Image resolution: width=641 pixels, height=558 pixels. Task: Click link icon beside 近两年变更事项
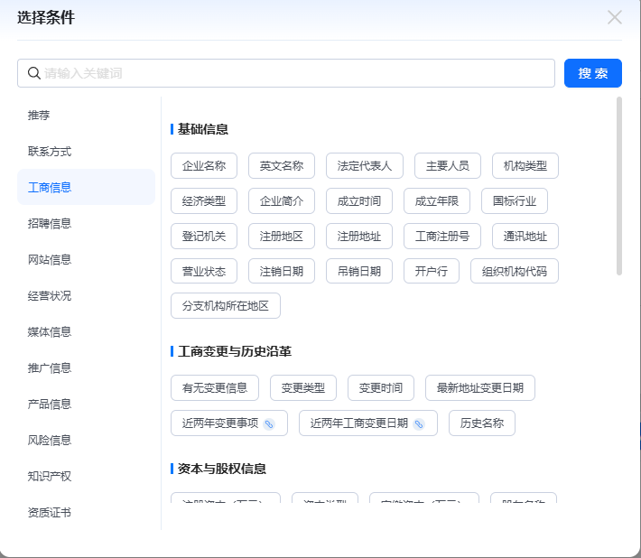[269, 423]
